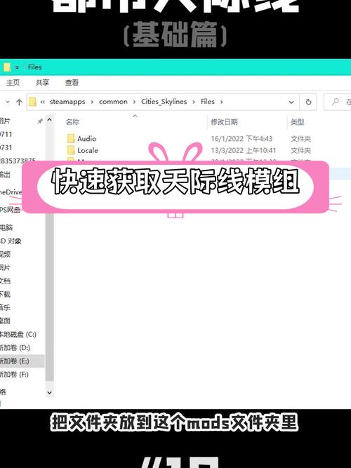Click Audio date 16/1/2022 下午4:43
This screenshot has height=468, width=351.
coord(241,139)
